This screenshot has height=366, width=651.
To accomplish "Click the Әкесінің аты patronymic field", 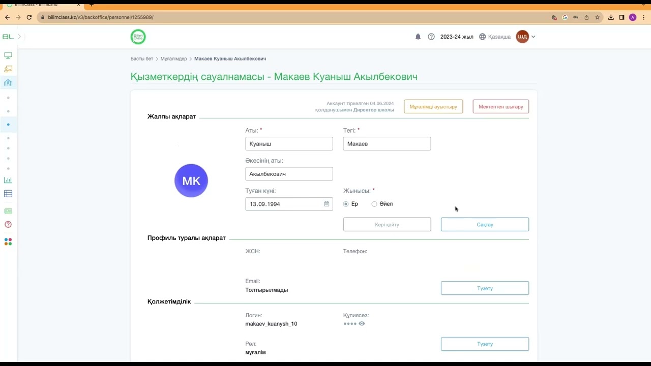I will pos(289,174).
